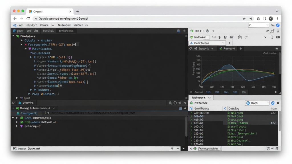The image size is (292, 164).
Task: Click the browser forward arrow
Action: click(x=22, y=19)
